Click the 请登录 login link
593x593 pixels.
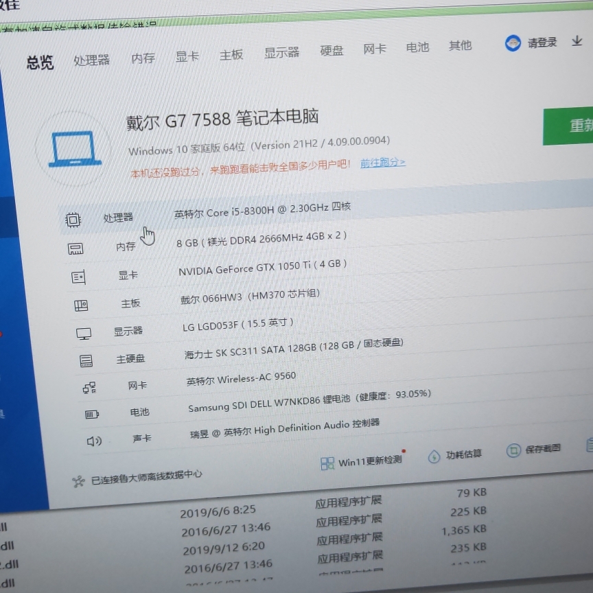542,43
